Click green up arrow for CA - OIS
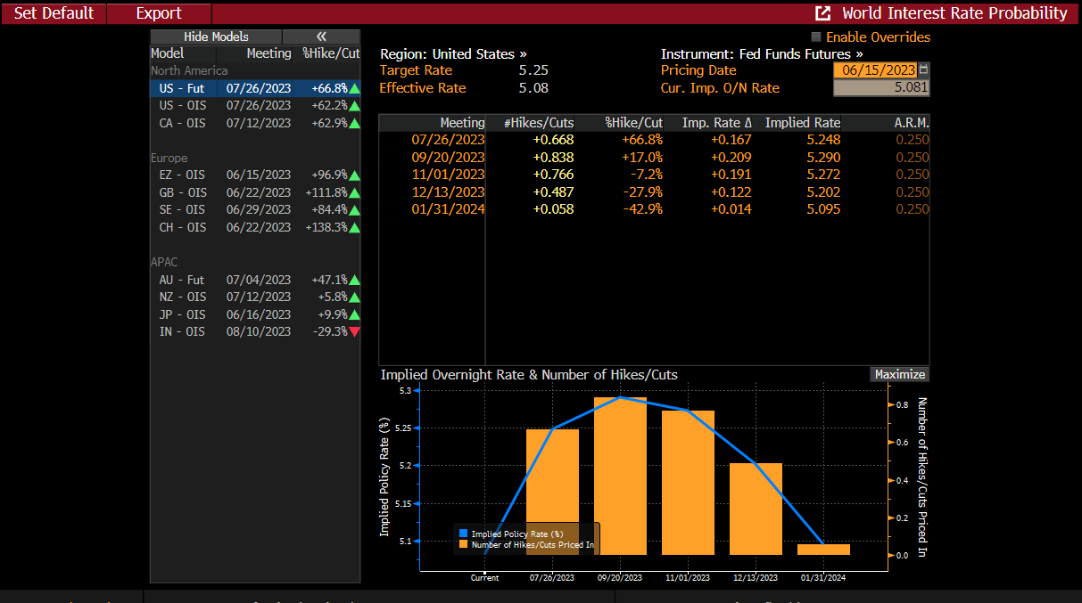Image resolution: width=1082 pixels, height=603 pixels. 355,123
